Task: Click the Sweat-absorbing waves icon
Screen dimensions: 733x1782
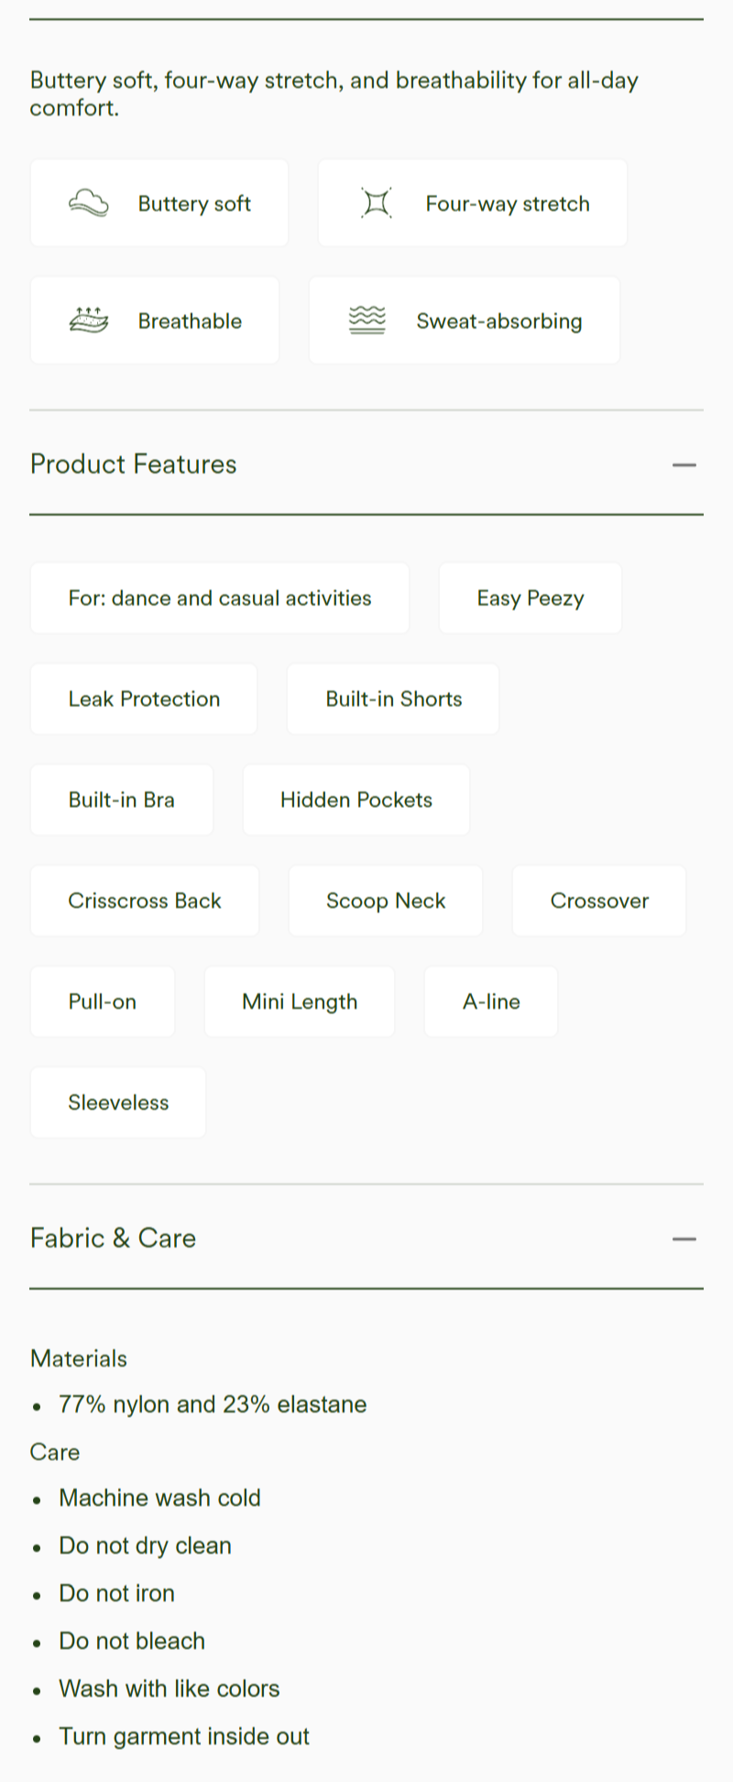Action: pos(367,320)
